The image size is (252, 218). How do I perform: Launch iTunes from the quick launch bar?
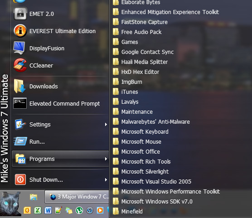point(90,210)
